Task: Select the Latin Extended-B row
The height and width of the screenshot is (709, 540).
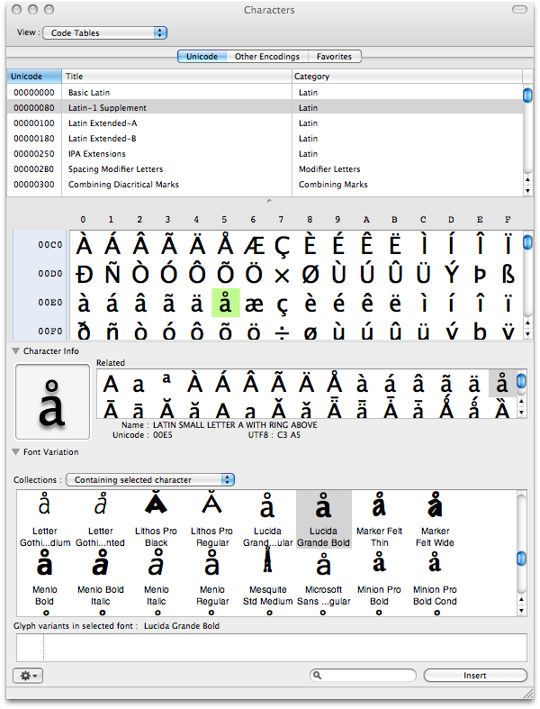Action: pos(265,139)
